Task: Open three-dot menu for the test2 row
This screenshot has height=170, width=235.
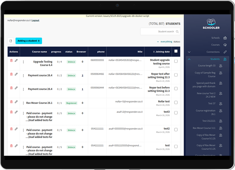Action: coord(23,130)
